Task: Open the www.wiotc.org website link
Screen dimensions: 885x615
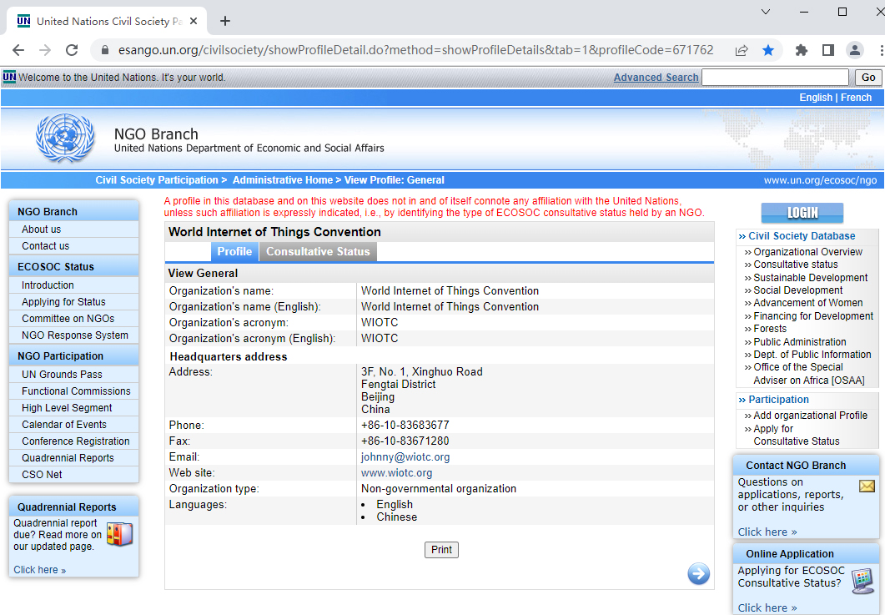Action: [396, 473]
